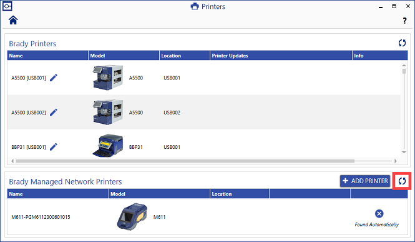Image resolution: width=415 pixels, height=242 pixels.
Task: Click the vertical scrollbar up arrow
Action: click(404, 65)
